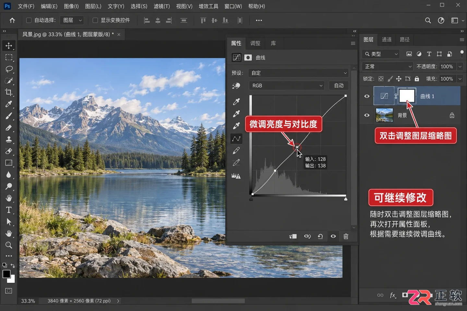Image resolution: width=467 pixels, height=311 pixels.
Task: Switch to the 通道 tab
Action: [387, 40]
